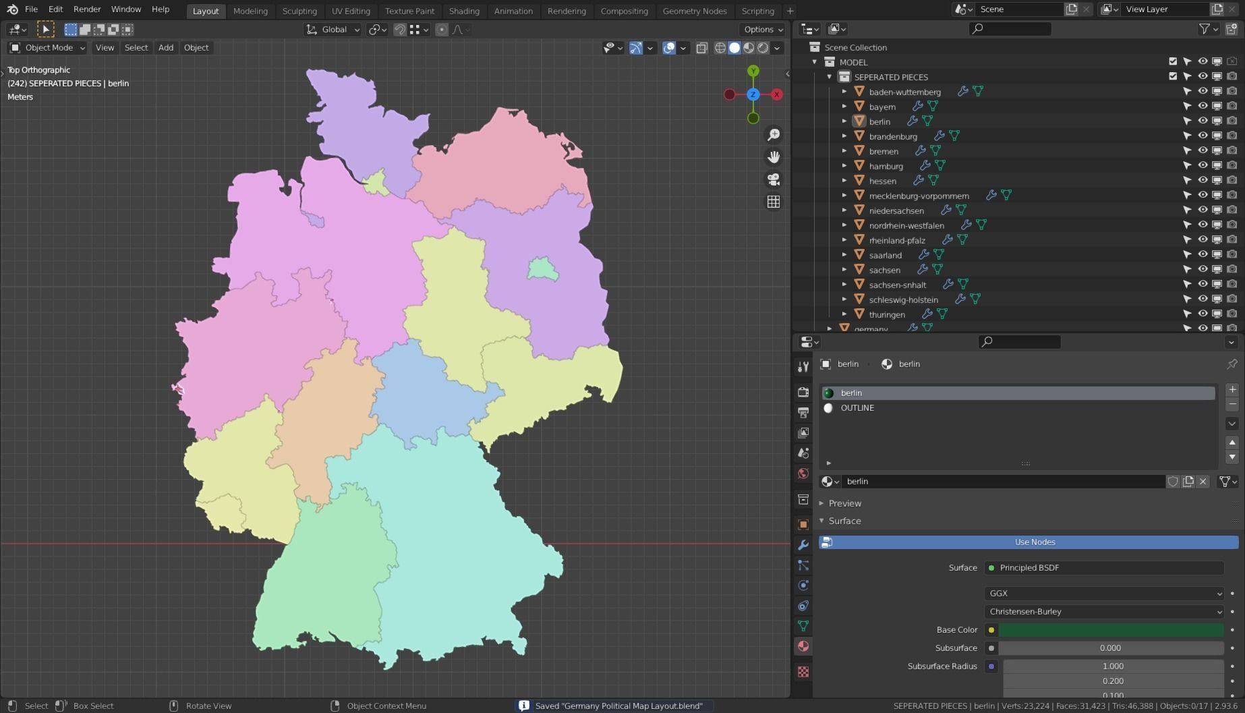Open the Texture properties checker tab
The height and width of the screenshot is (713, 1245).
pos(803,672)
